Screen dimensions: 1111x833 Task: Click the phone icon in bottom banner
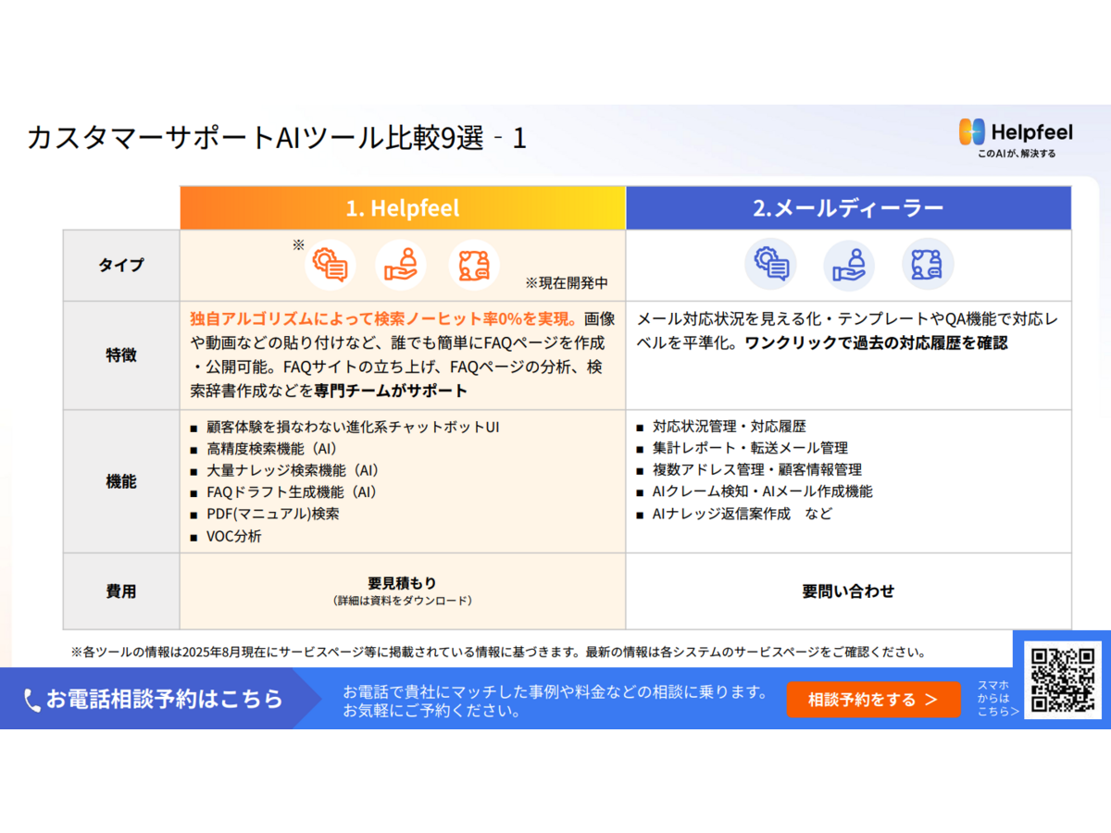tap(32, 700)
